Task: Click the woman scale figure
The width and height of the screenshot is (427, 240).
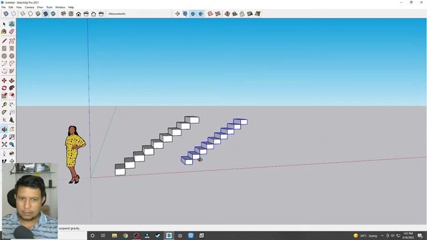Action: (75, 154)
